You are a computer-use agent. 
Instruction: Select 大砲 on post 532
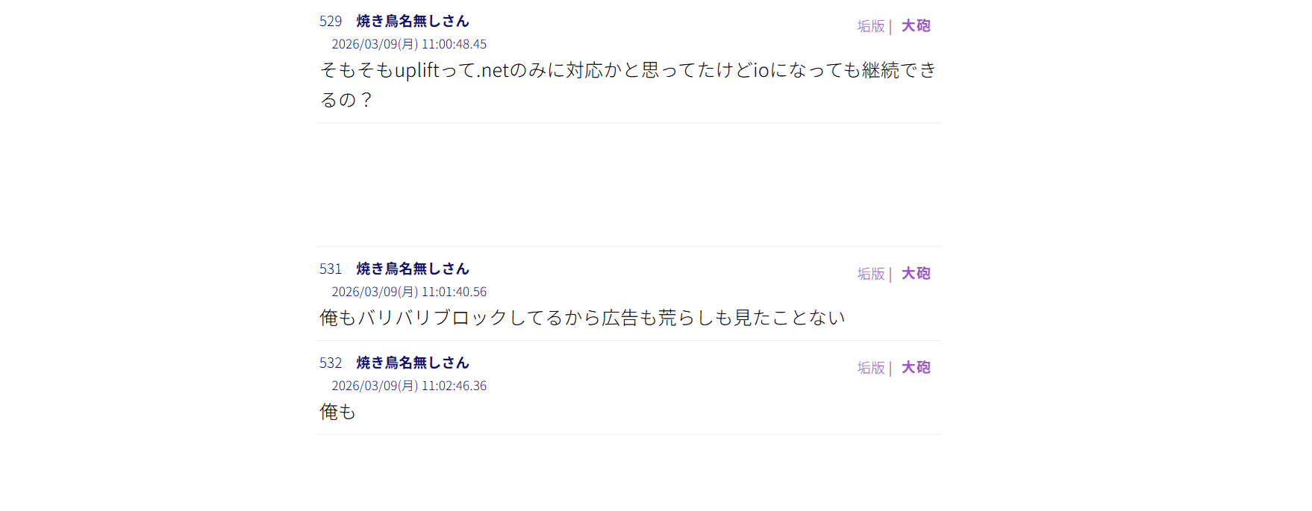pos(916,368)
